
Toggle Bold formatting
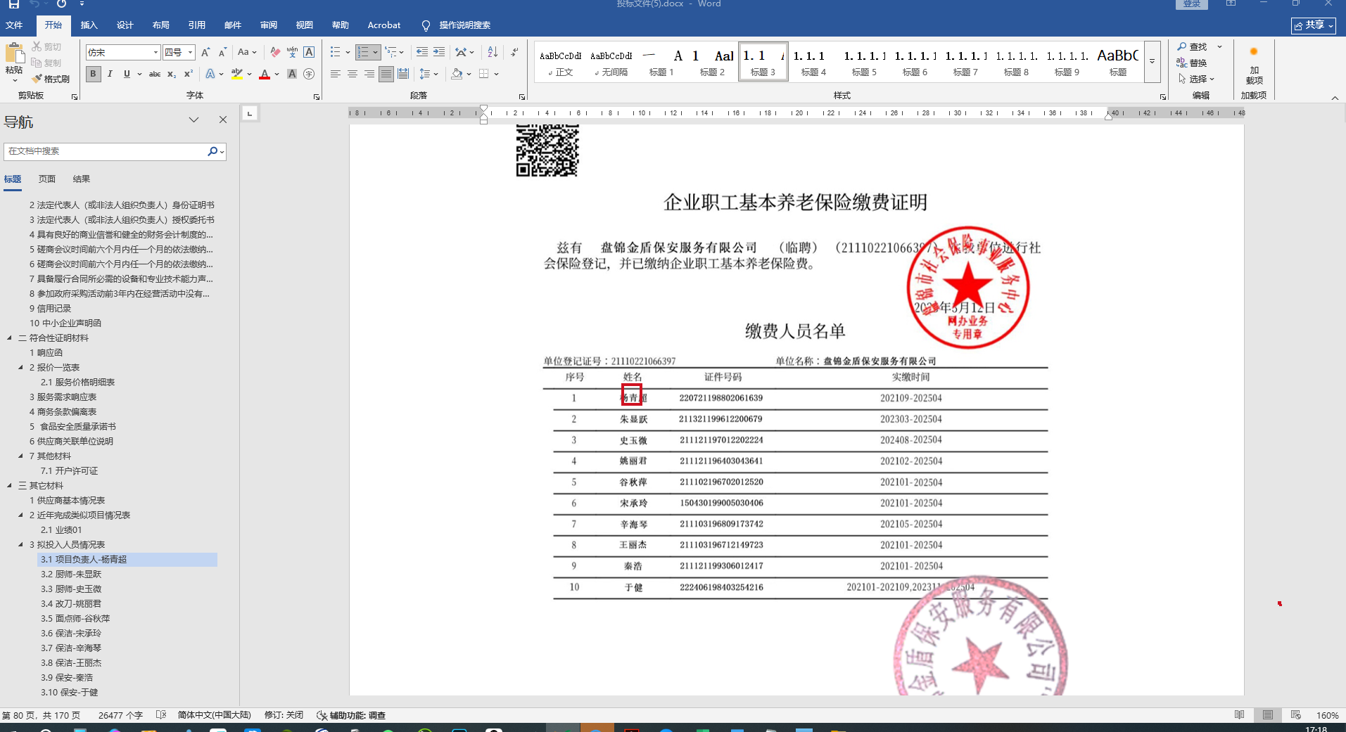(x=93, y=74)
